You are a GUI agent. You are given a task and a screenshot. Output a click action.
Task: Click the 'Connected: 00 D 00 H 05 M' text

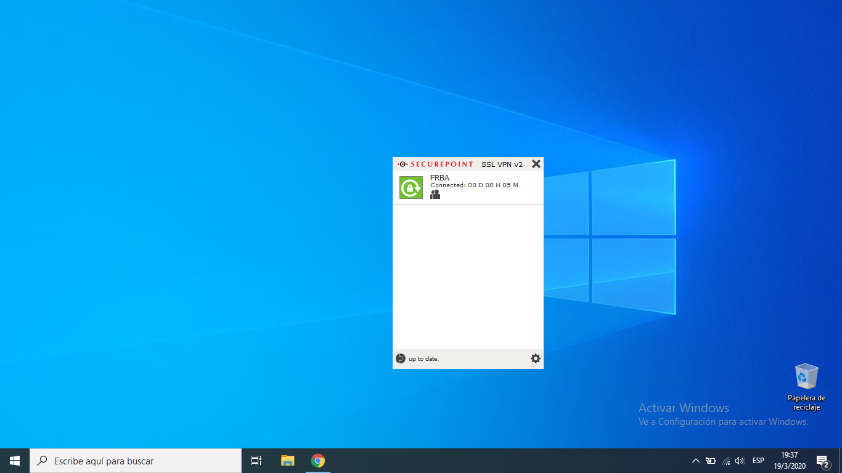pos(474,185)
